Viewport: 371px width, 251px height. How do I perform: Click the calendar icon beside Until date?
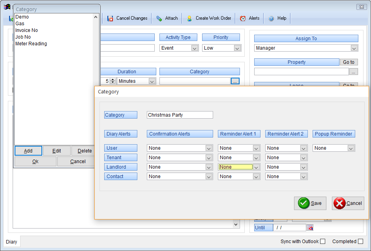click(x=310, y=228)
